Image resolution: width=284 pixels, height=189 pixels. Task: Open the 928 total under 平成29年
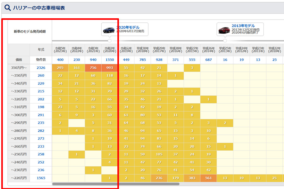pyautogui.click(x=159, y=60)
